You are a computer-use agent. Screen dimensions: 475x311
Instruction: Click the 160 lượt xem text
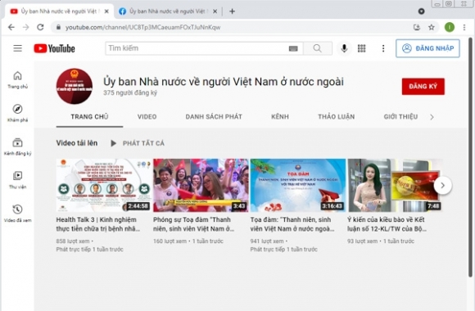170,241
